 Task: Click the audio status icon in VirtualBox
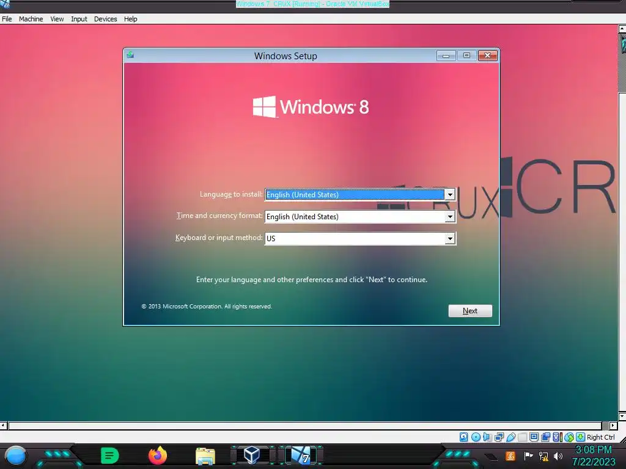pos(487,437)
